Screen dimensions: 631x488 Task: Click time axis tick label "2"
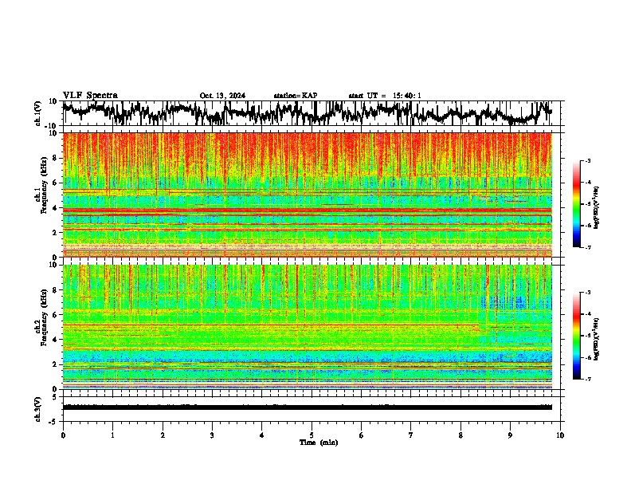[163, 435]
